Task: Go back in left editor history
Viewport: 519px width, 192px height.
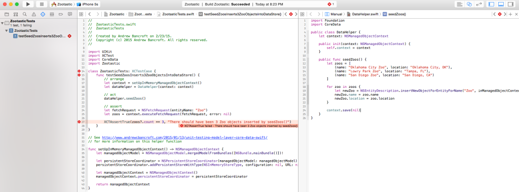Action: pyautogui.click(x=90, y=14)
